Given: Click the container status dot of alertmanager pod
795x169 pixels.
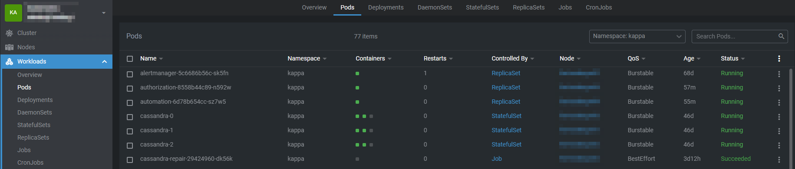Looking at the screenshot, I should (x=357, y=73).
